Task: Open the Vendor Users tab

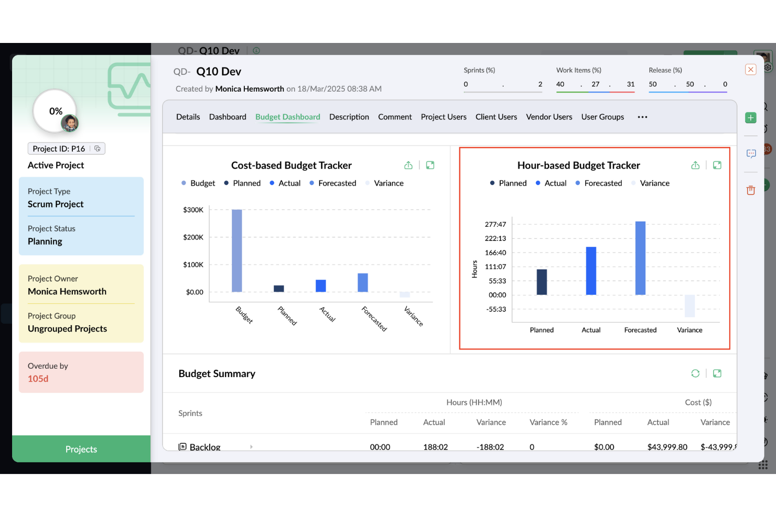Action: tap(549, 117)
